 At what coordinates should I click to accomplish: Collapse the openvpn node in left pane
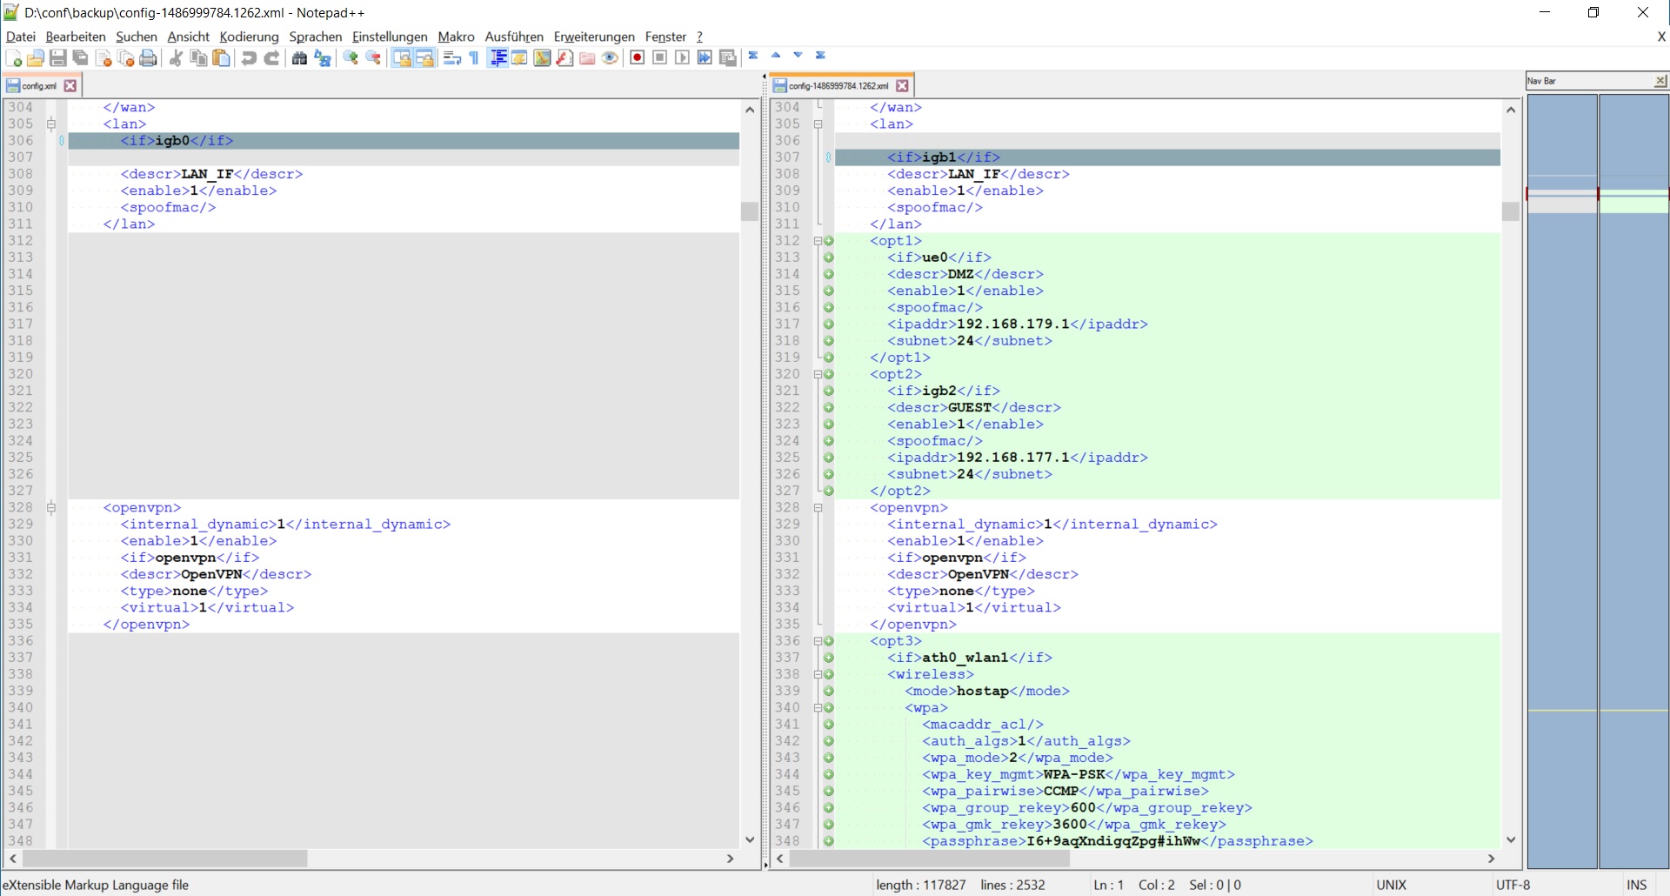(51, 508)
